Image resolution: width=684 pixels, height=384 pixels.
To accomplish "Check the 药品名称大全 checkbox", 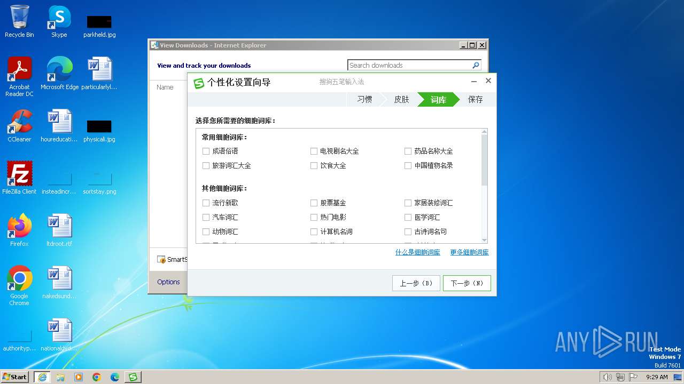I will click(408, 151).
